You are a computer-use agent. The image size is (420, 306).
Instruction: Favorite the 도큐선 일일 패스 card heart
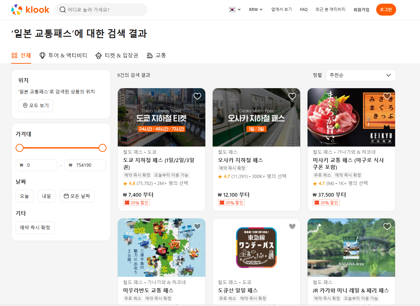[x=292, y=226]
